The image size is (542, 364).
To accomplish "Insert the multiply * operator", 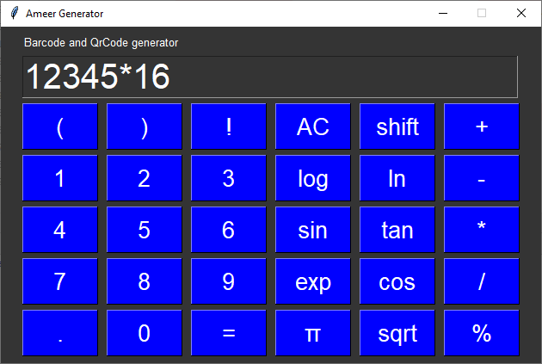I will 482,230.
